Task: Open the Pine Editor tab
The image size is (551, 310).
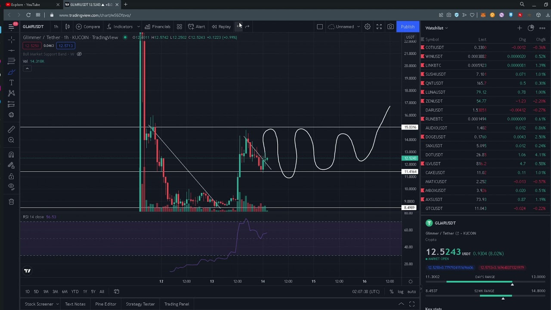Action: coord(105,304)
